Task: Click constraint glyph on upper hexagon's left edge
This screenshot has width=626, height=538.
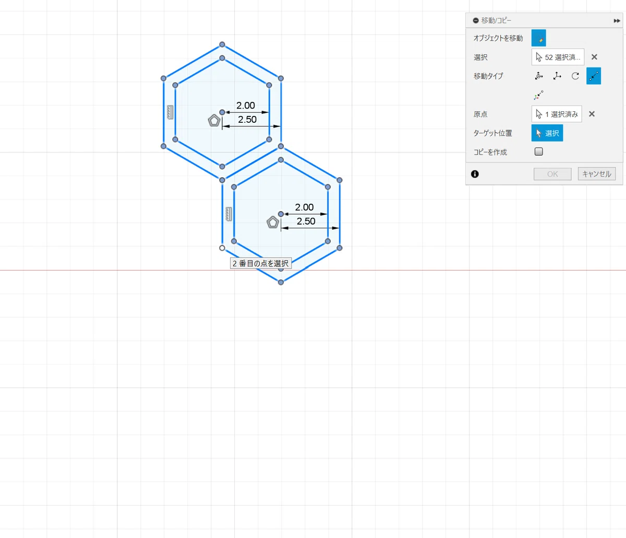Action: point(170,112)
